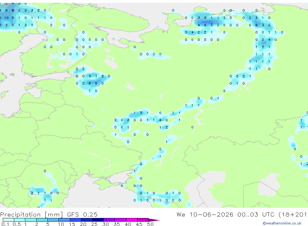Click the 0.5–1 mm legend color swatch
This screenshot has width=308, height=226.
[x=20, y=220]
